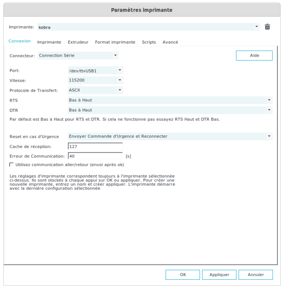Open the Avancé tab
284x289 pixels.
pos(170,42)
